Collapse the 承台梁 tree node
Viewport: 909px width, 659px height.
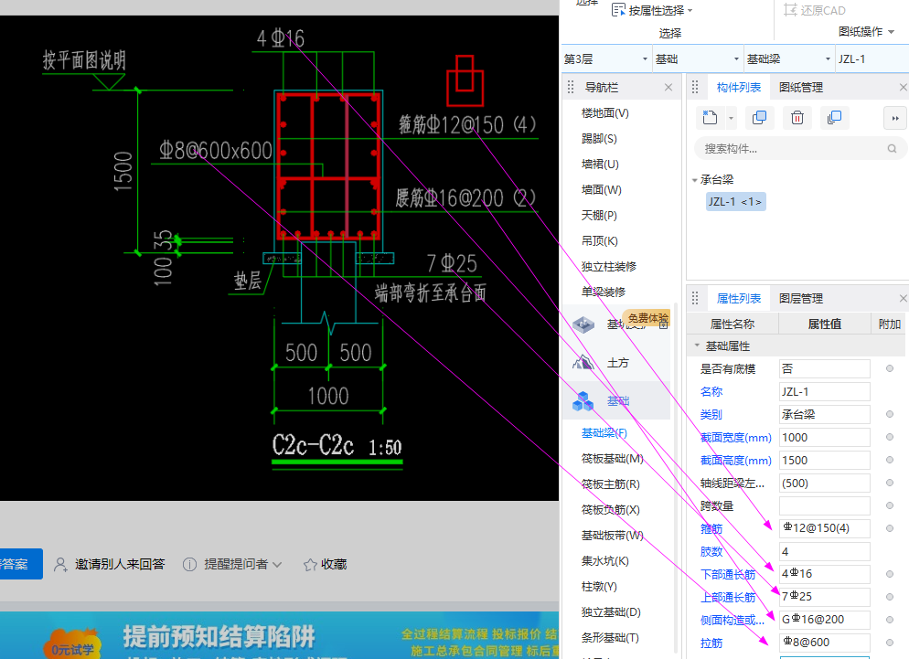[694, 180]
